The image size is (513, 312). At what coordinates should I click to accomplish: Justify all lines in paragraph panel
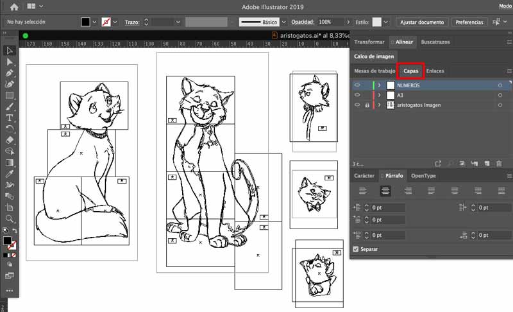pyautogui.click(x=501, y=191)
